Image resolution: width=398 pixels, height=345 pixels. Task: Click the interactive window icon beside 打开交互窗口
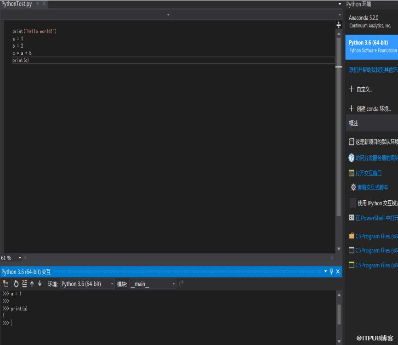click(x=351, y=173)
